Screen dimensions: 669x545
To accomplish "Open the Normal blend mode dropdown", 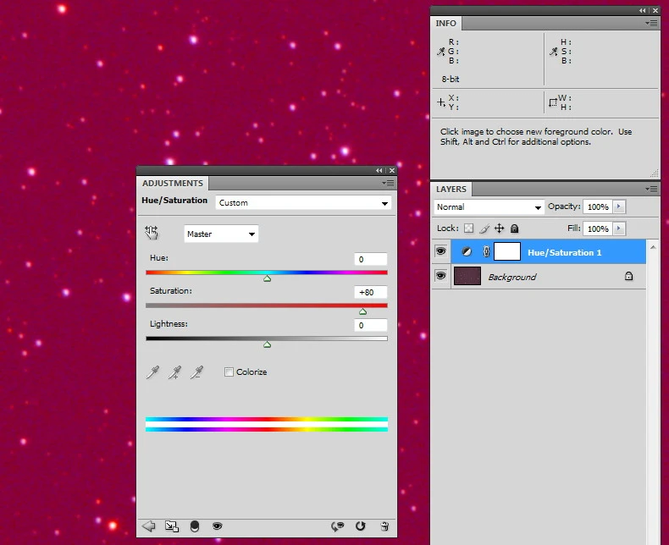I will (x=489, y=207).
